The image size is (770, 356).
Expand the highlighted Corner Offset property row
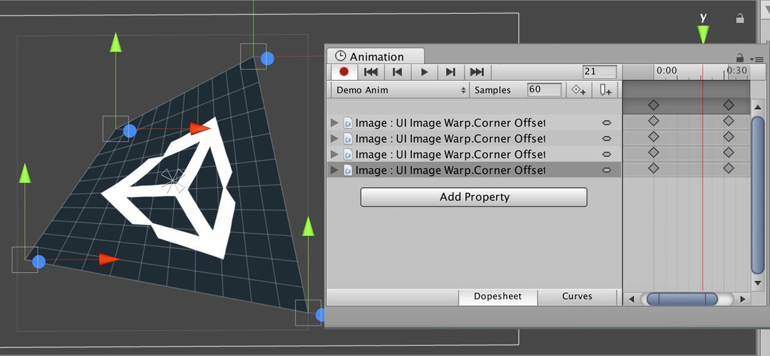333,170
